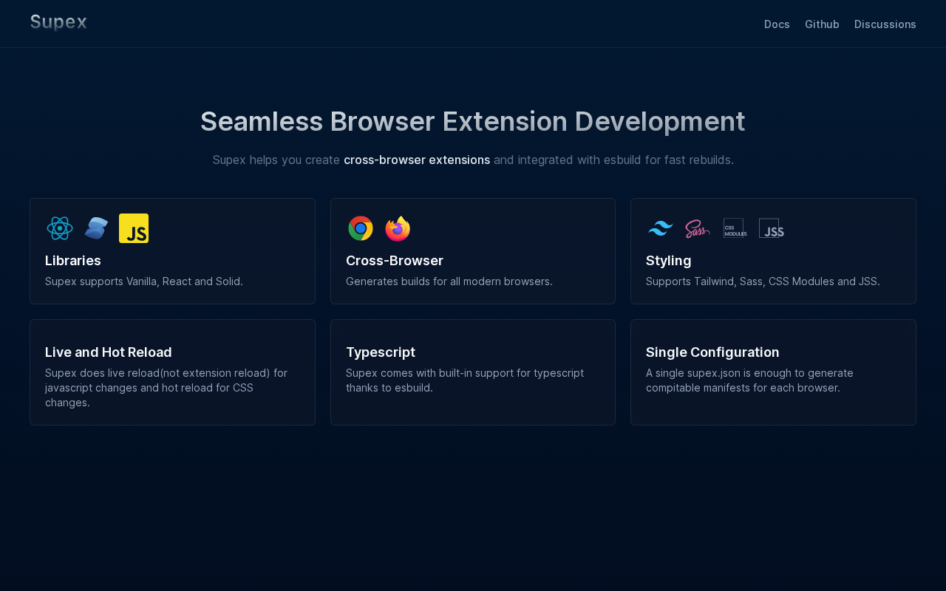Screen dimensions: 946x591
Task: Click the Solid logo icon
Action: pos(97,228)
